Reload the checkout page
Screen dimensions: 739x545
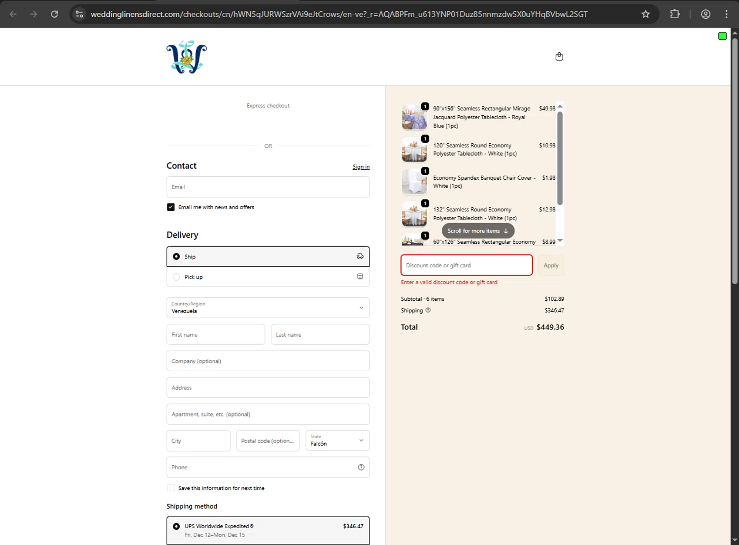[x=55, y=14]
